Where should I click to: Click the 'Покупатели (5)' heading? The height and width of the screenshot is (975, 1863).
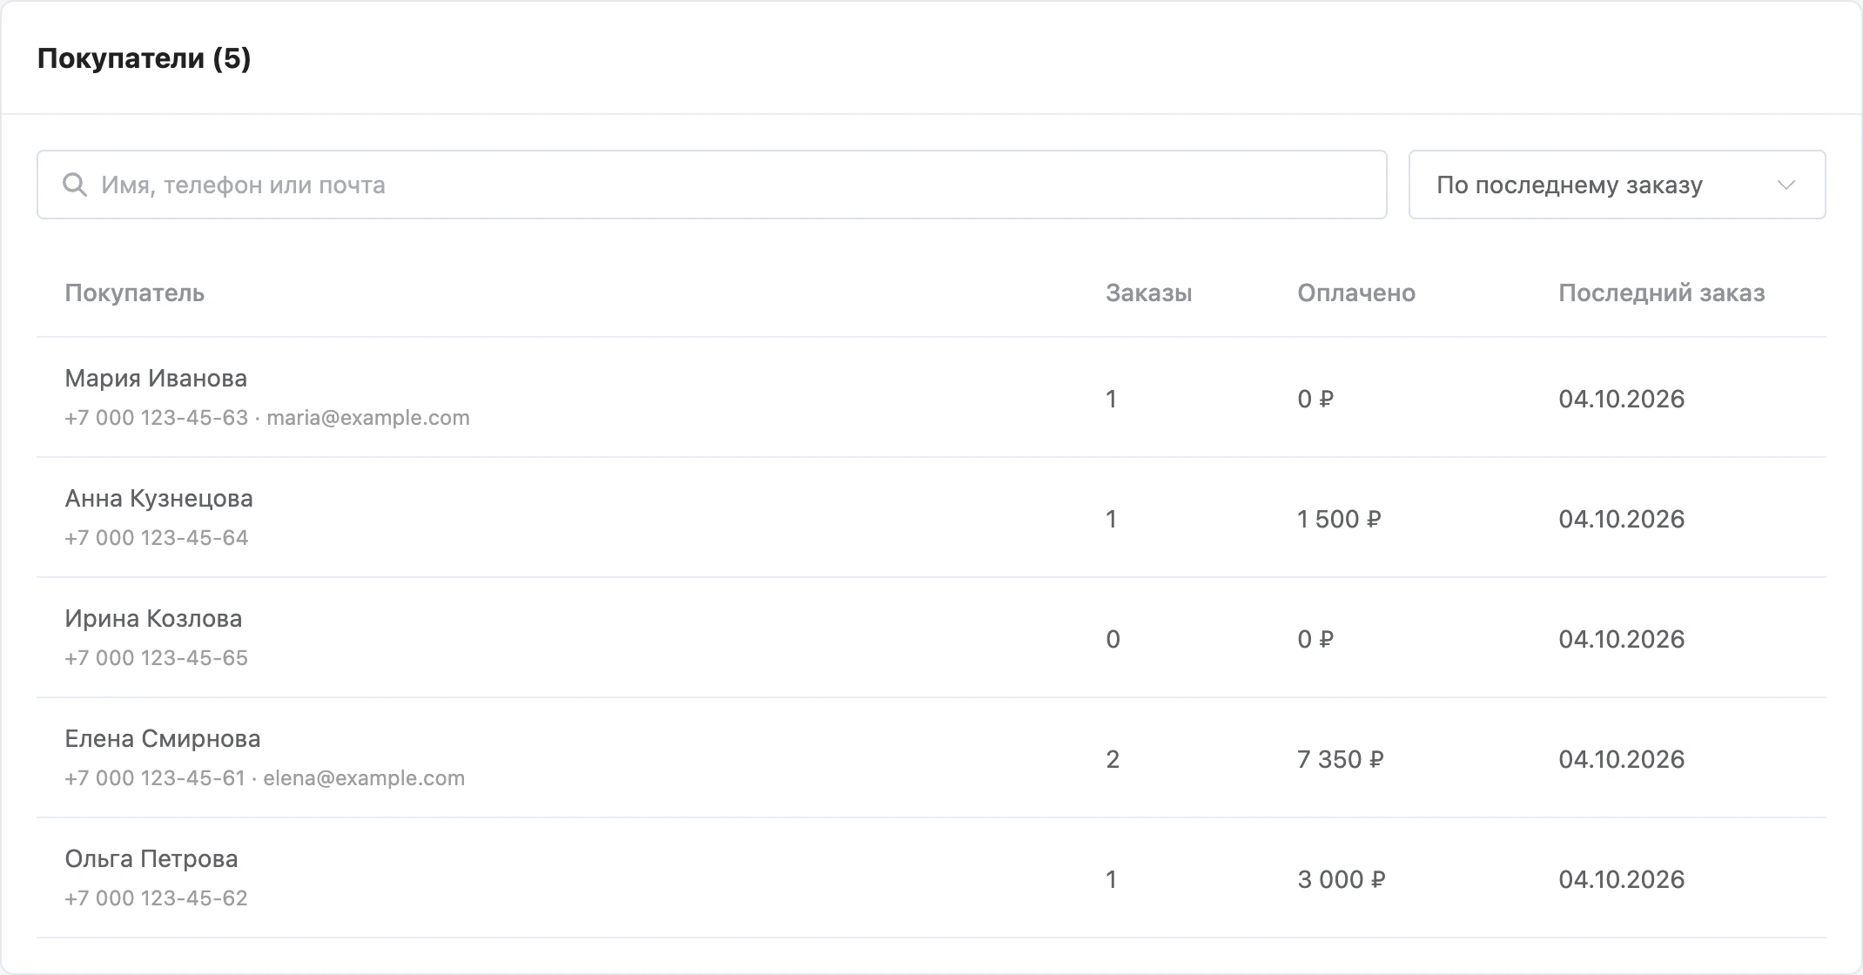(x=145, y=58)
